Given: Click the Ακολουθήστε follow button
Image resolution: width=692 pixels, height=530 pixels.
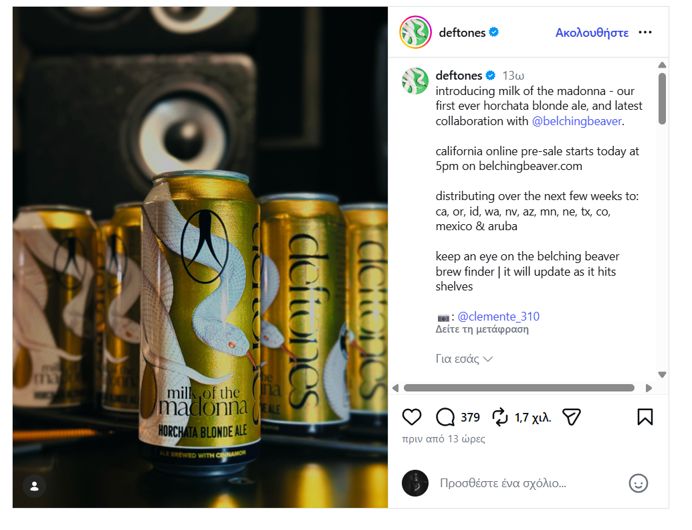Looking at the screenshot, I should (x=592, y=33).
